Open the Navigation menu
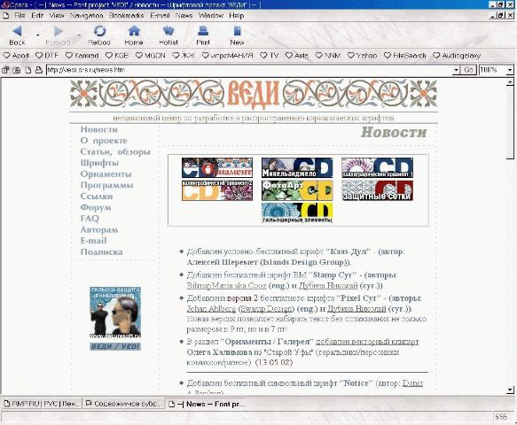The image size is (517, 425). tap(87, 15)
